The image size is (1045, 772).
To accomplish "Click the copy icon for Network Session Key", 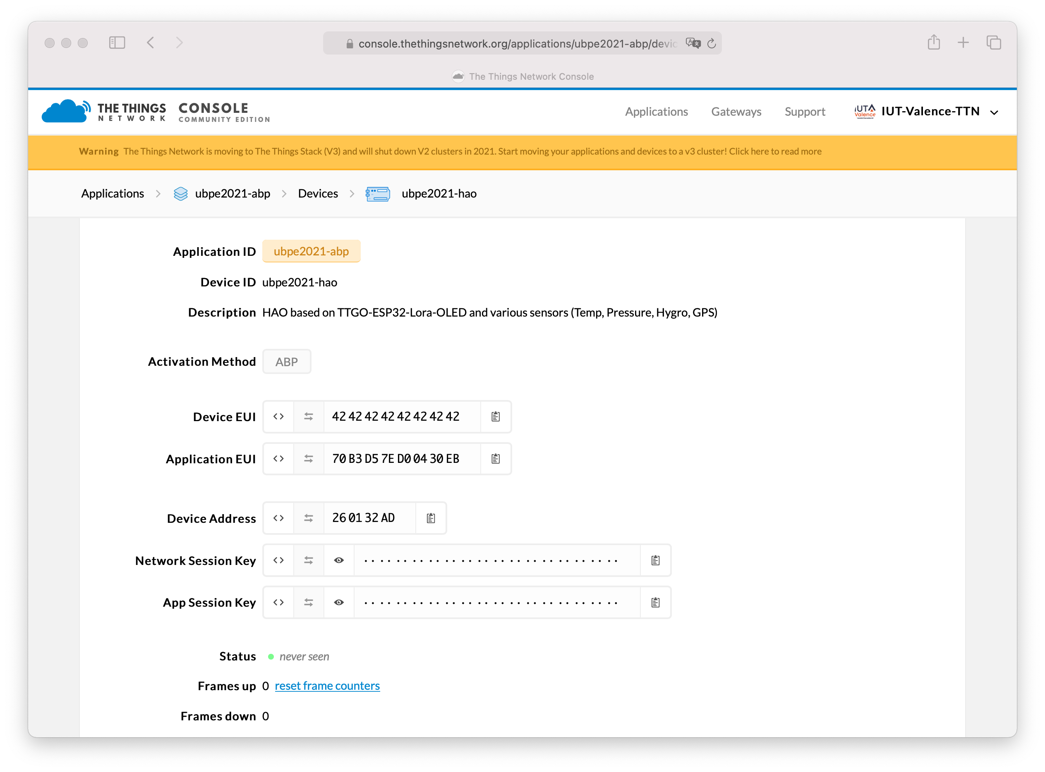I will pyautogui.click(x=656, y=560).
